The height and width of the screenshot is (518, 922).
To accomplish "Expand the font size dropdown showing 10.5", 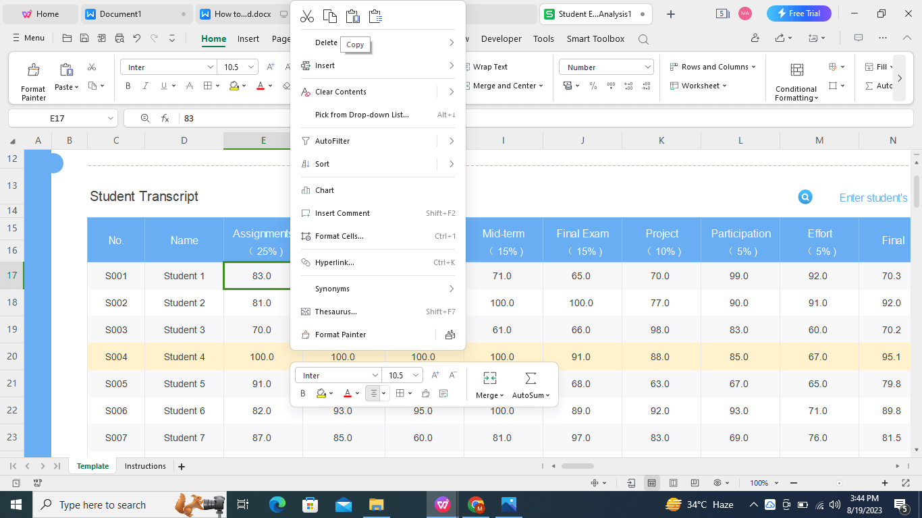I will pyautogui.click(x=252, y=67).
